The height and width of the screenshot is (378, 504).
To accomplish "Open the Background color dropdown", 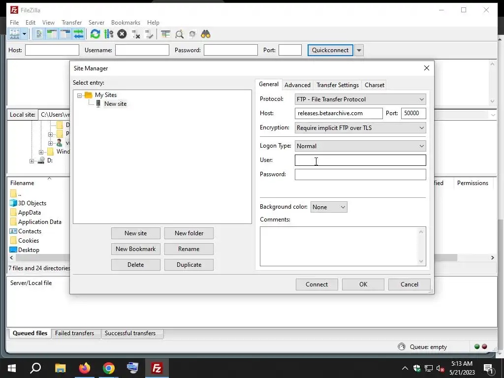I will [x=329, y=207].
